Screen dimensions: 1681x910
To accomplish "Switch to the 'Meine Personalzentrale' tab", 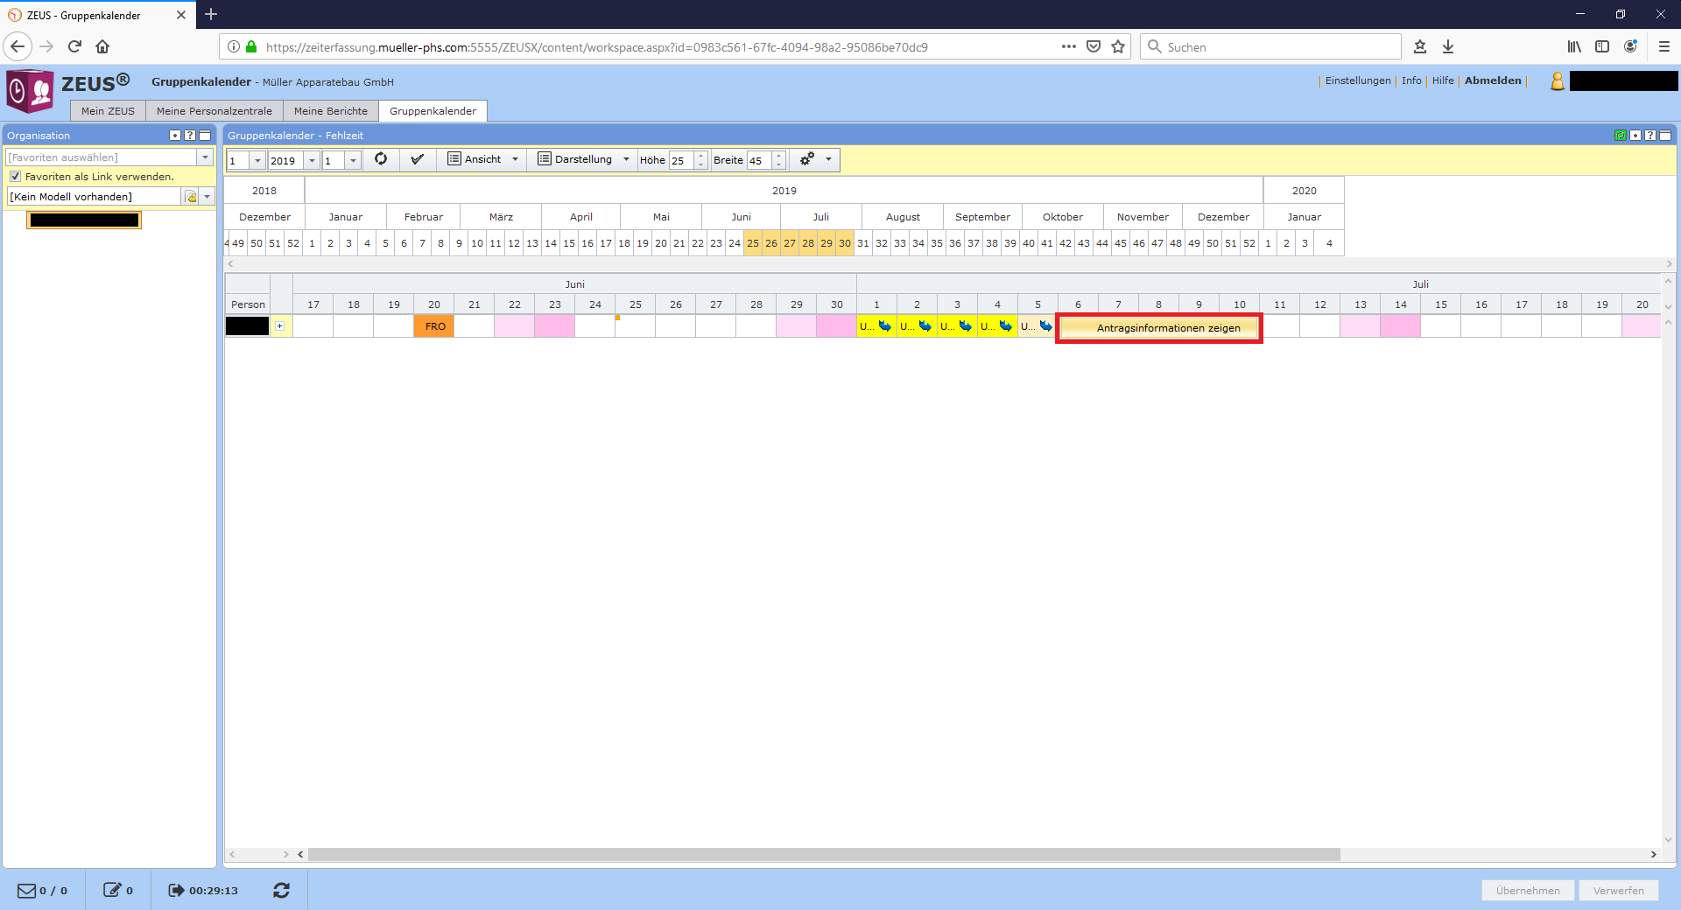I will pos(215,111).
